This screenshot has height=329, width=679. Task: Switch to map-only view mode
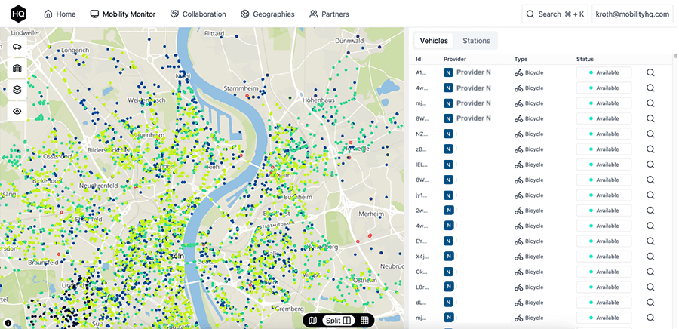[313, 321]
